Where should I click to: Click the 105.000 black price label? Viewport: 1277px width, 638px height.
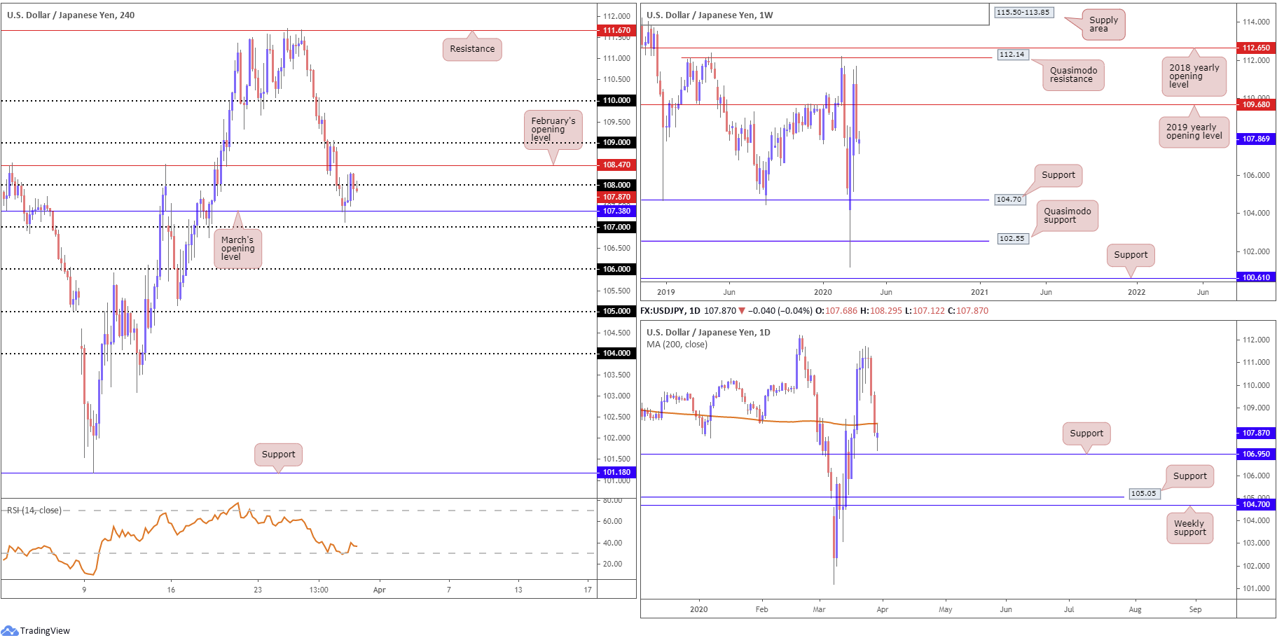coord(616,311)
